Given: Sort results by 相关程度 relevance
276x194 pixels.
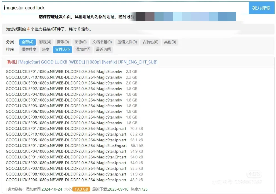Looking at the screenshot, I should (28, 49).
